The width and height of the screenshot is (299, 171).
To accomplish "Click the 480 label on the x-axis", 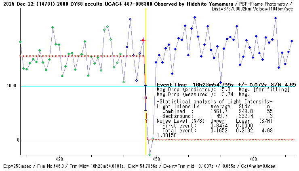I will tap(253, 159).
